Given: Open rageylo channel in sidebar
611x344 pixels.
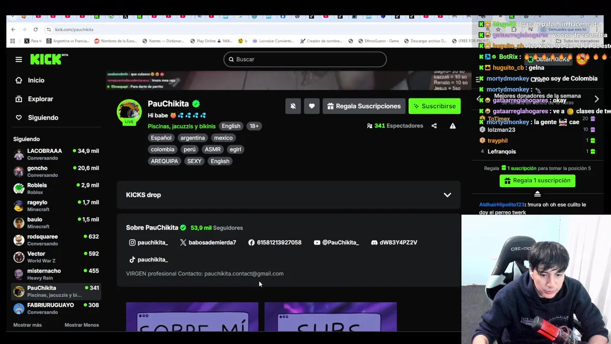Looking at the screenshot, I should [x=56, y=206].
